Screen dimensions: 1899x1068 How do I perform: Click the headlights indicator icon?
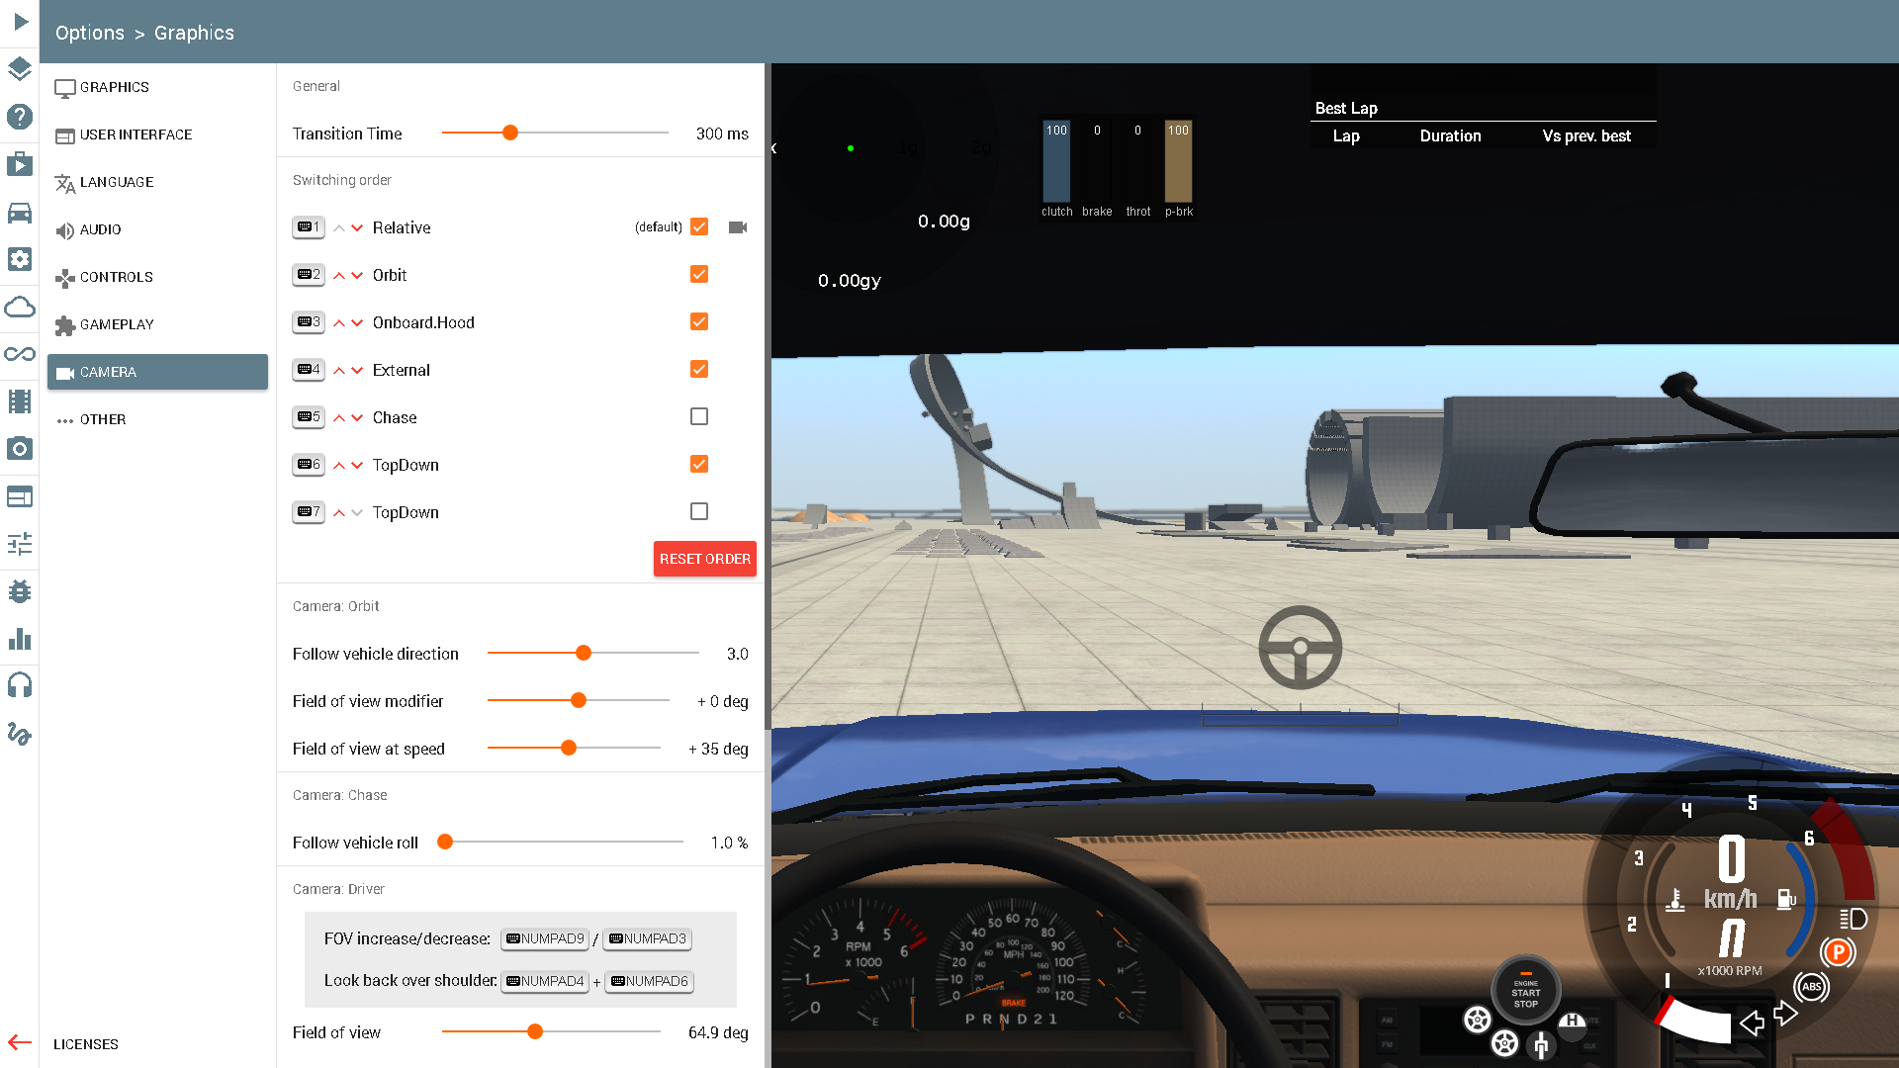(1854, 919)
